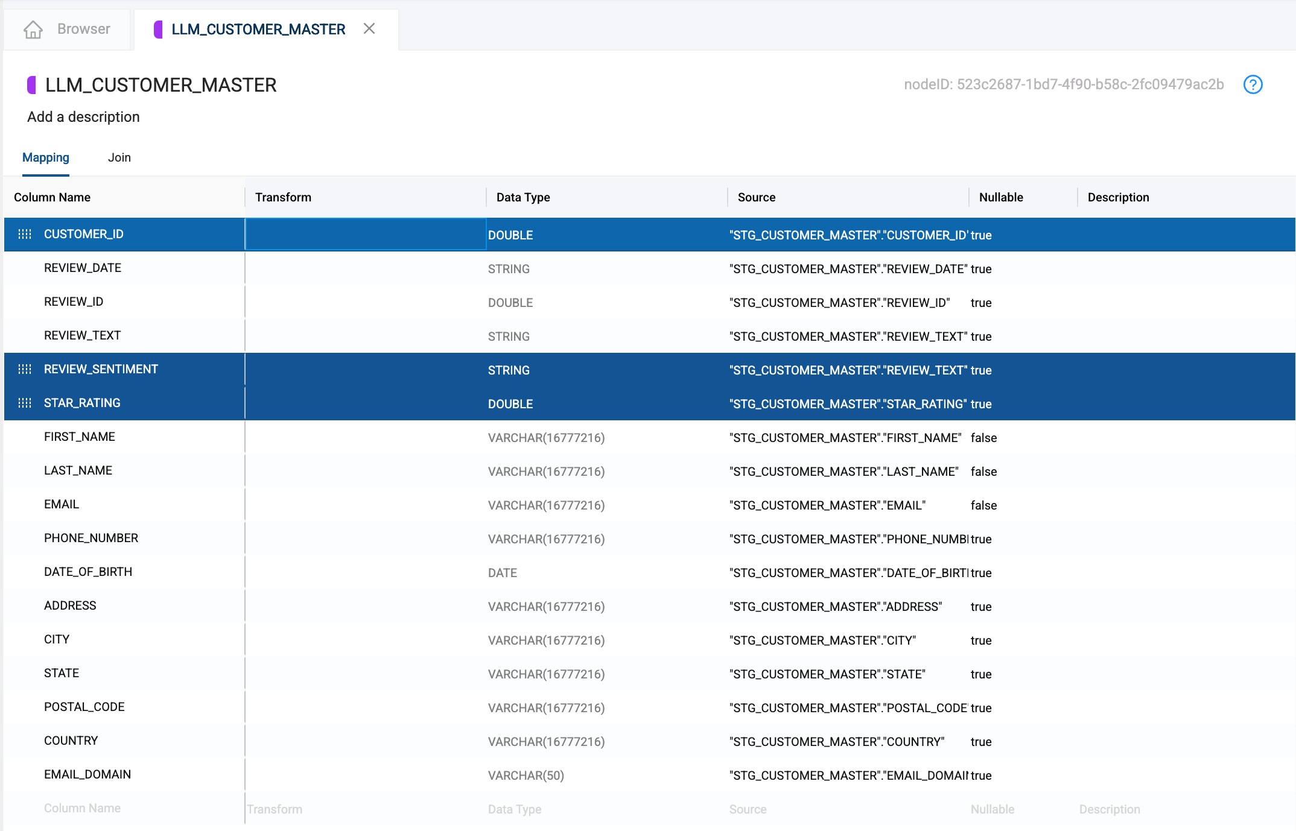Open the Browser tab
This screenshot has height=831, width=1296.
[x=83, y=29]
